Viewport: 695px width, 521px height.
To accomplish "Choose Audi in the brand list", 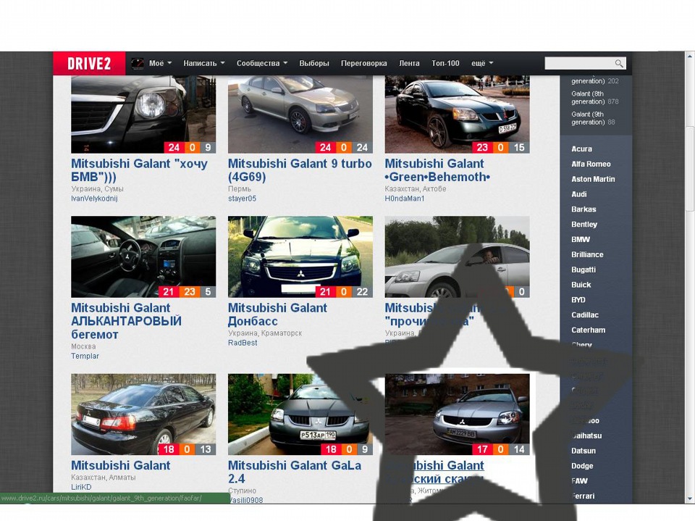I will coord(579,194).
